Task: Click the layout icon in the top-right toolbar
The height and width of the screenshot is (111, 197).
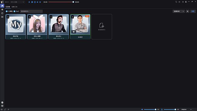Action: pyautogui.click(x=176, y=2)
